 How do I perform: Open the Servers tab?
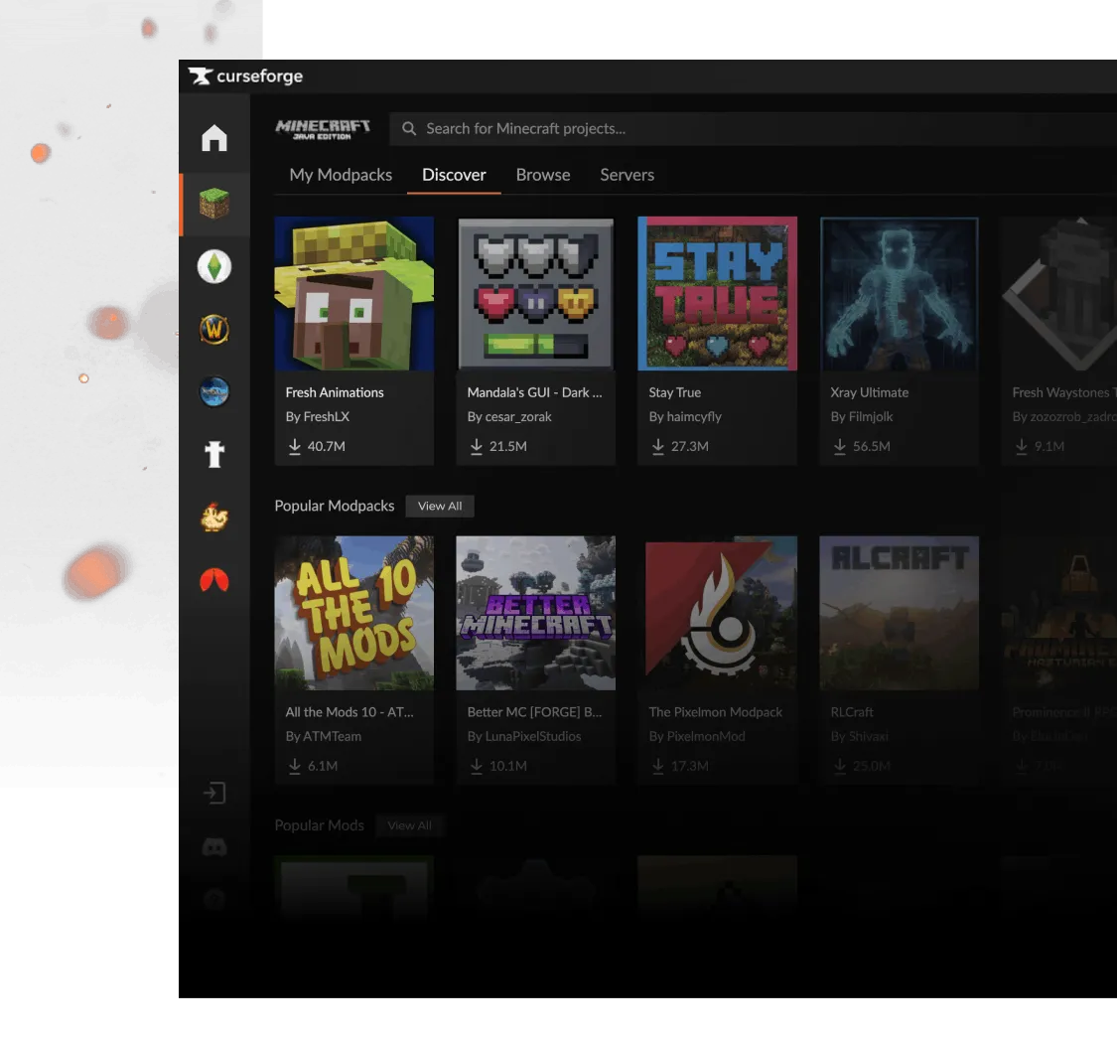tap(627, 175)
